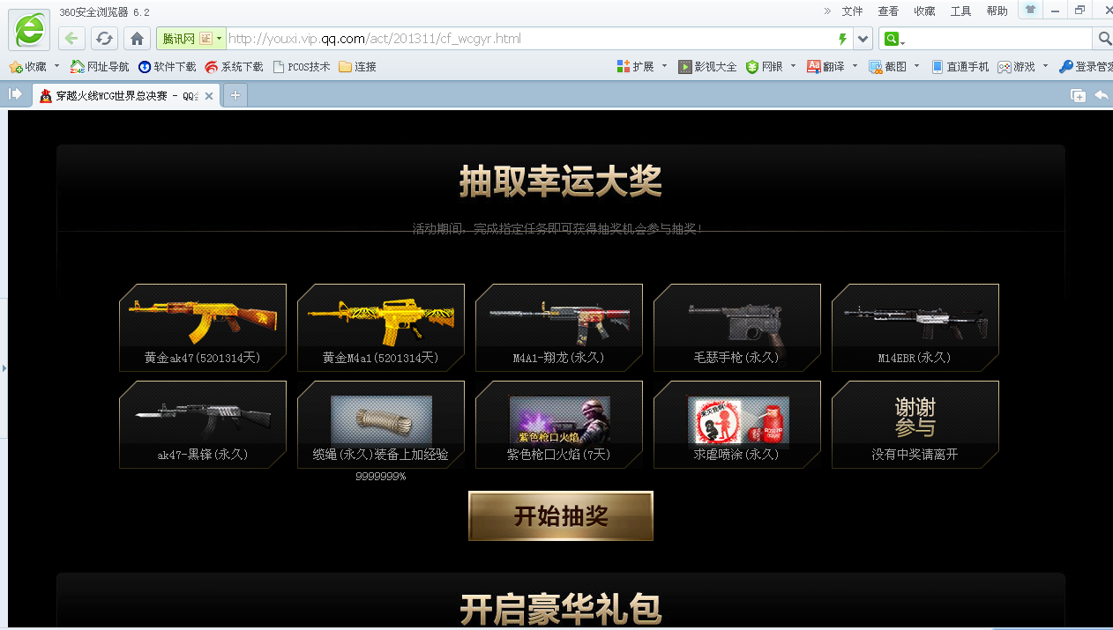Open 影视大全 video toolbar item
Viewport: 1113px width, 630px height.
[707, 66]
